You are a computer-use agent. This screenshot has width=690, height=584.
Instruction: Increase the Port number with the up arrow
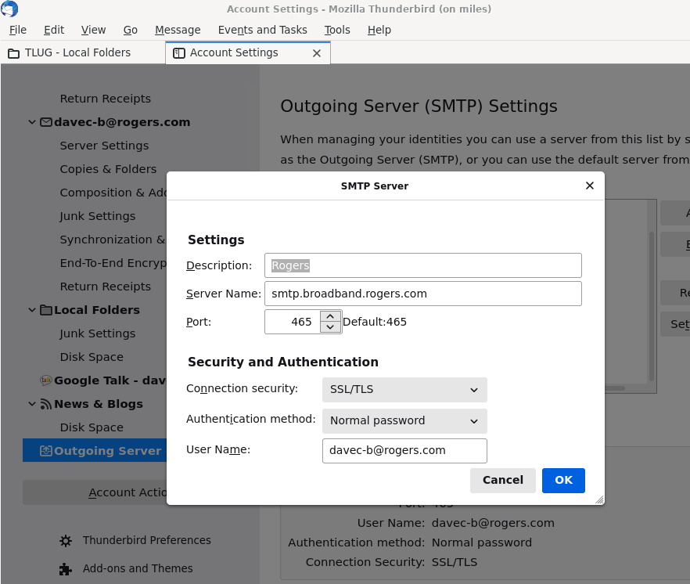(330, 317)
